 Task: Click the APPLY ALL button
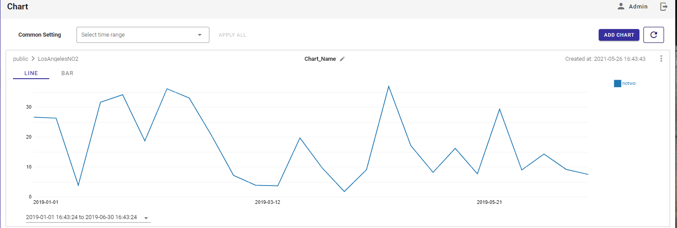[232, 35]
